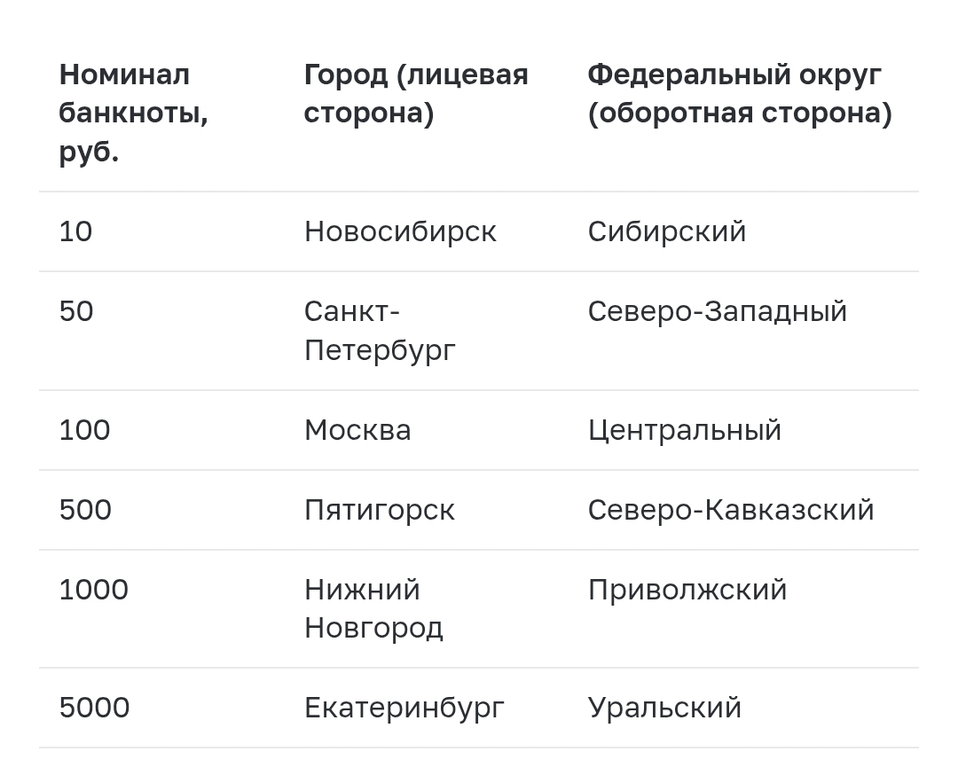Select the 'Приволжский' district cell
958x783 pixels.
(687, 590)
